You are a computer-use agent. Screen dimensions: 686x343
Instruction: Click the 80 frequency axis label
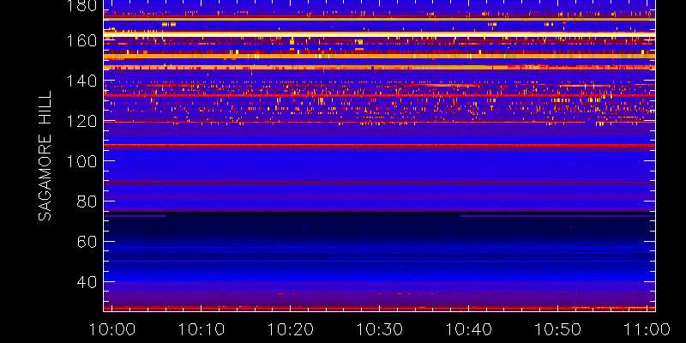pos(87,202)
